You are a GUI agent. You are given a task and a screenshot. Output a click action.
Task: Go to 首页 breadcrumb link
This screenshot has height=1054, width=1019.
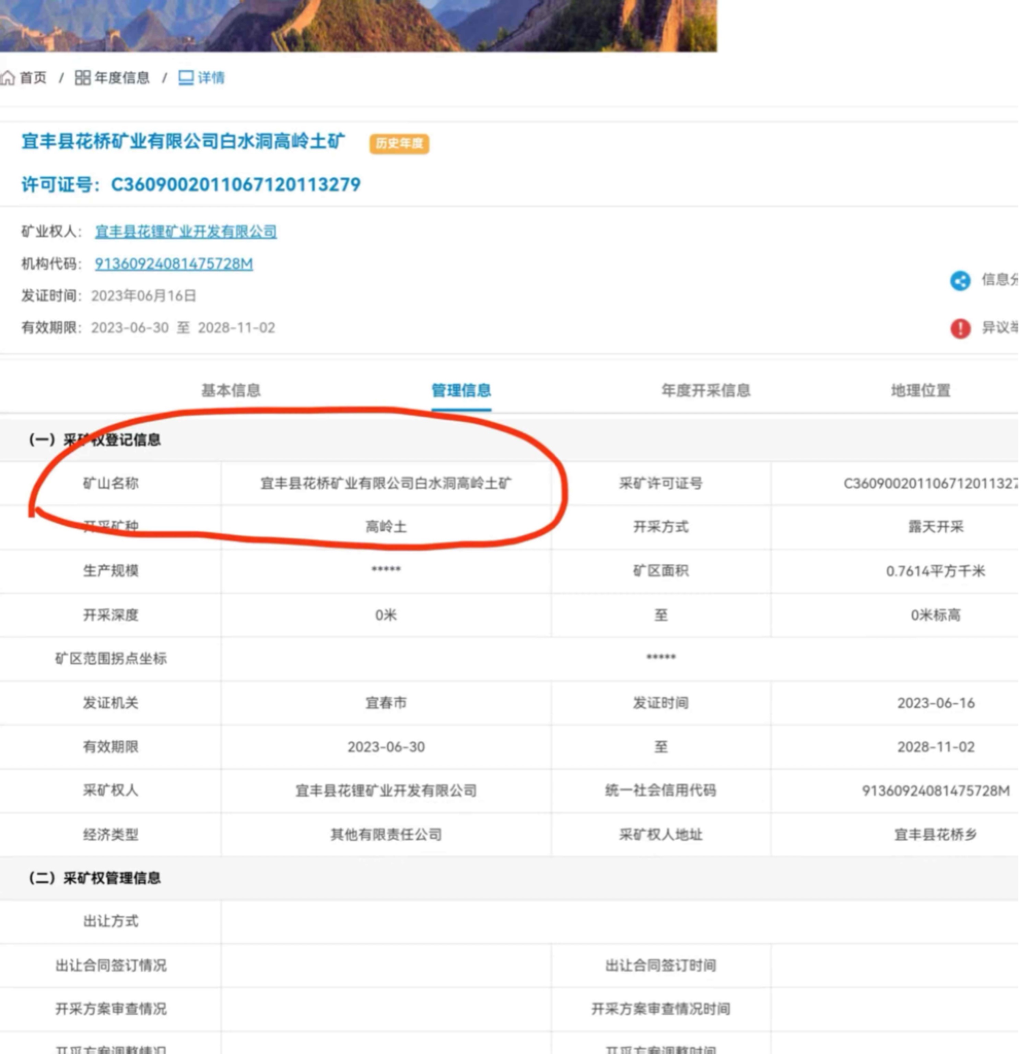[33, 78]
